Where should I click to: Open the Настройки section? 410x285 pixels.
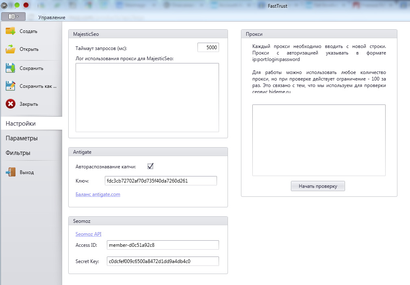31,123
